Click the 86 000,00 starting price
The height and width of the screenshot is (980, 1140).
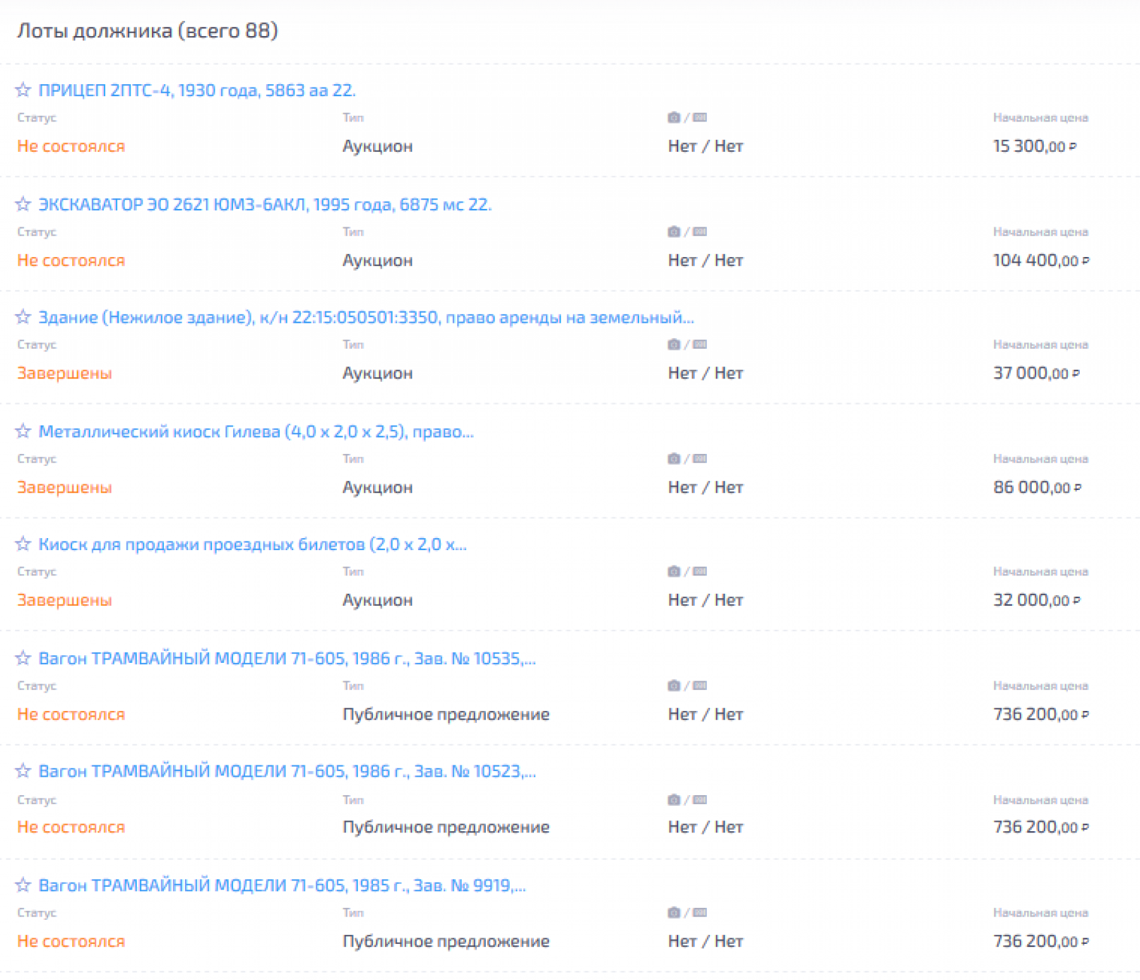pos(1037,487)
